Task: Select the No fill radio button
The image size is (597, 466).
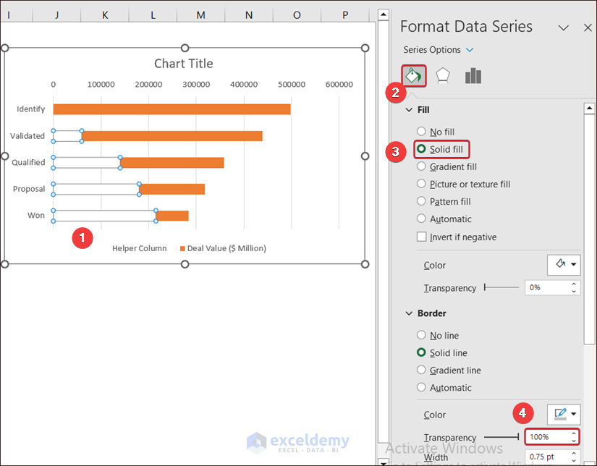Action: [422, 132]
